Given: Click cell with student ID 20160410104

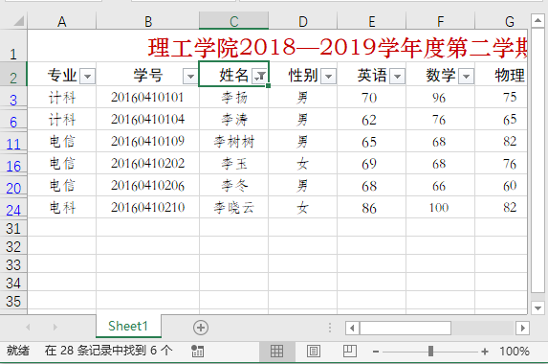Looking at the screenshot, I should pos(148,120).
